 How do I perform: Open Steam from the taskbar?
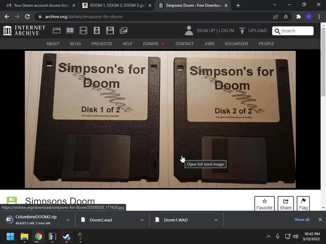click(66, 236)
